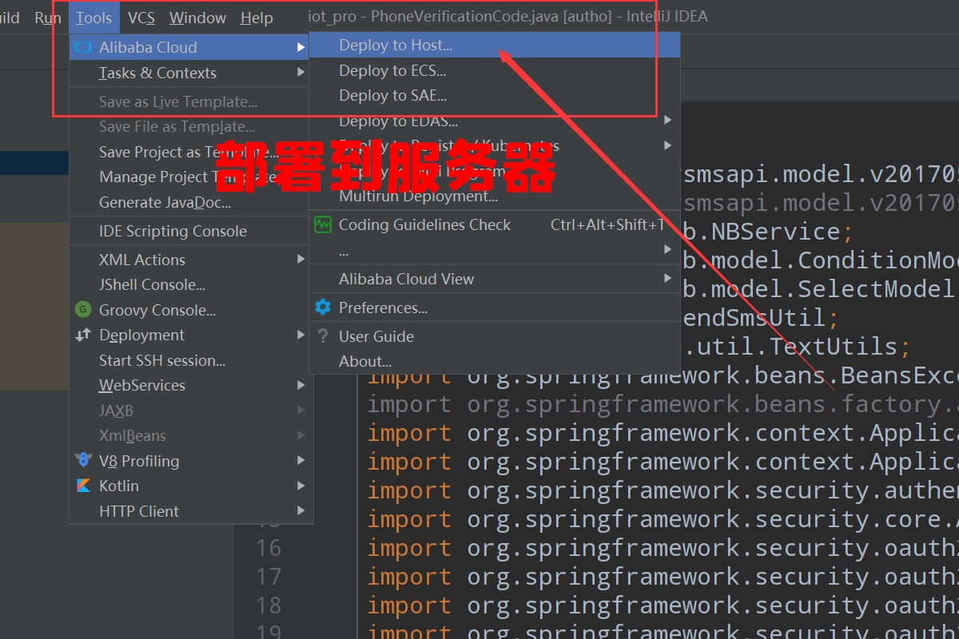Click the Kotlin logo icon
This screenshot has height=639, width=959.
[83, 486]
